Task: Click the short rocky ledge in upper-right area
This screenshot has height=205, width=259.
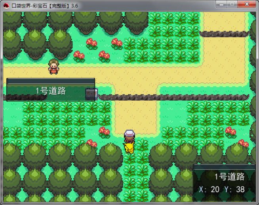Action: pyautogui.click(x=224, y=34)
